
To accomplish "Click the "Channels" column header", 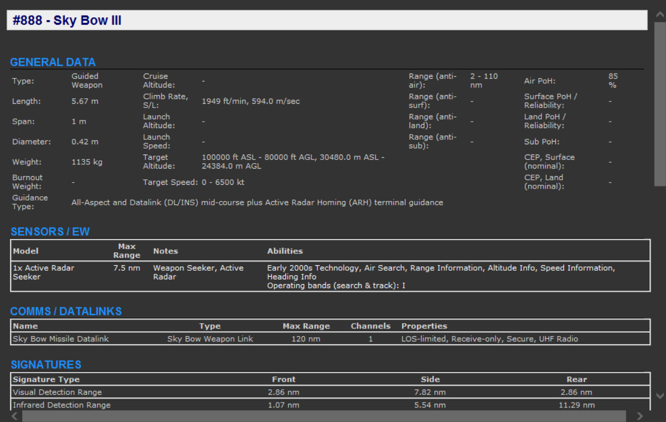I will (x=371, y=326).
